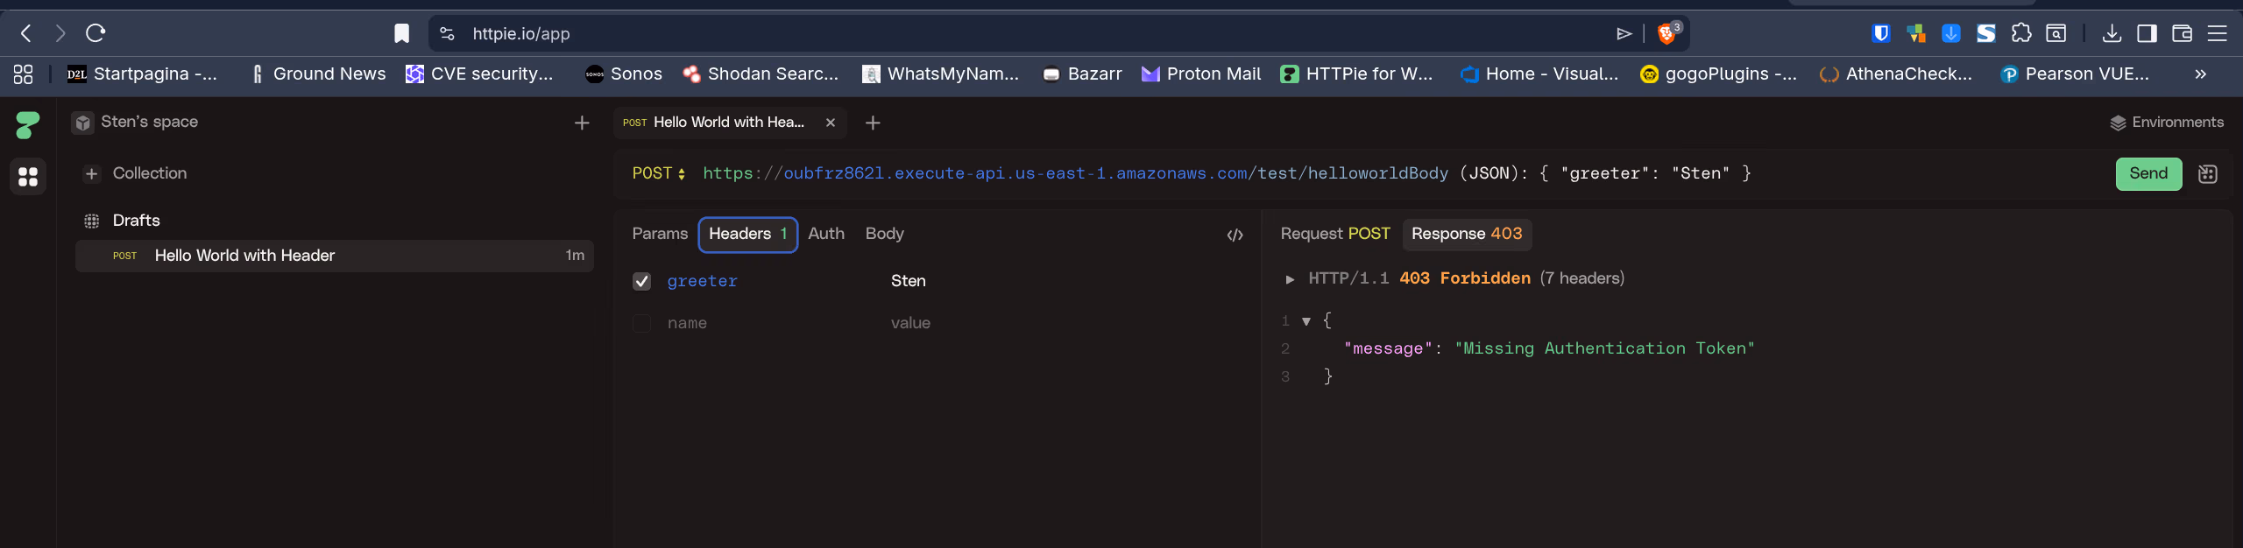
Task: Open the Startpagina bookmark
Action: click(x=143, y=74)
